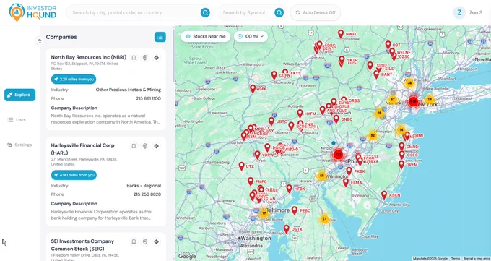Viewport: 491px width, 261px height.
Task: Click the HFBK map marker
Action: tap(289, 189)
